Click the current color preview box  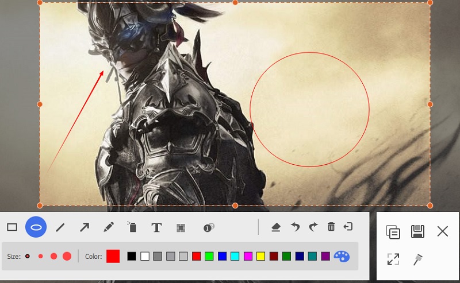(x=113, y=257)
